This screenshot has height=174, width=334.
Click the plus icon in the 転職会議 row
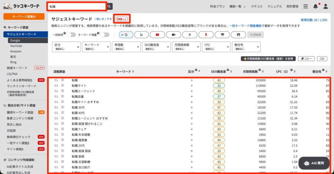192,97
